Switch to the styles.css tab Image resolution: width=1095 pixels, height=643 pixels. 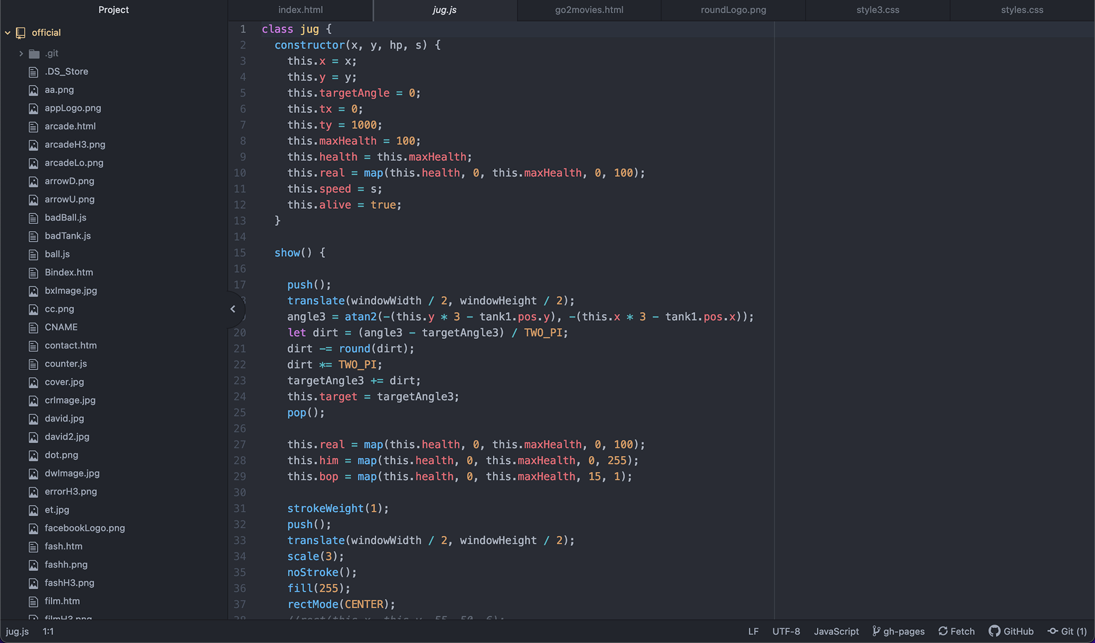[x=1022, y=10]
